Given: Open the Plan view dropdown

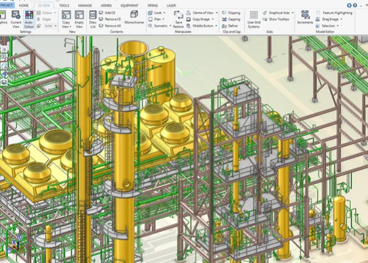Looking at the screenshot, I should (163, 19).
